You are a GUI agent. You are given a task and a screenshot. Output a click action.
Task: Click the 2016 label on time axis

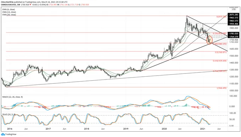pyautogui.click(x=10, y=129)
